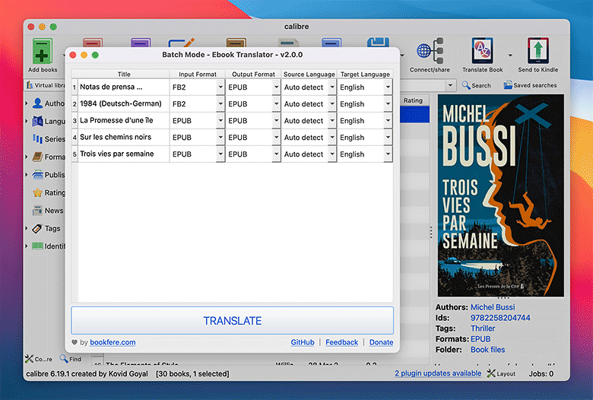
Task: Click the Translate Book toolbar icon
Action: coord(482,51)
